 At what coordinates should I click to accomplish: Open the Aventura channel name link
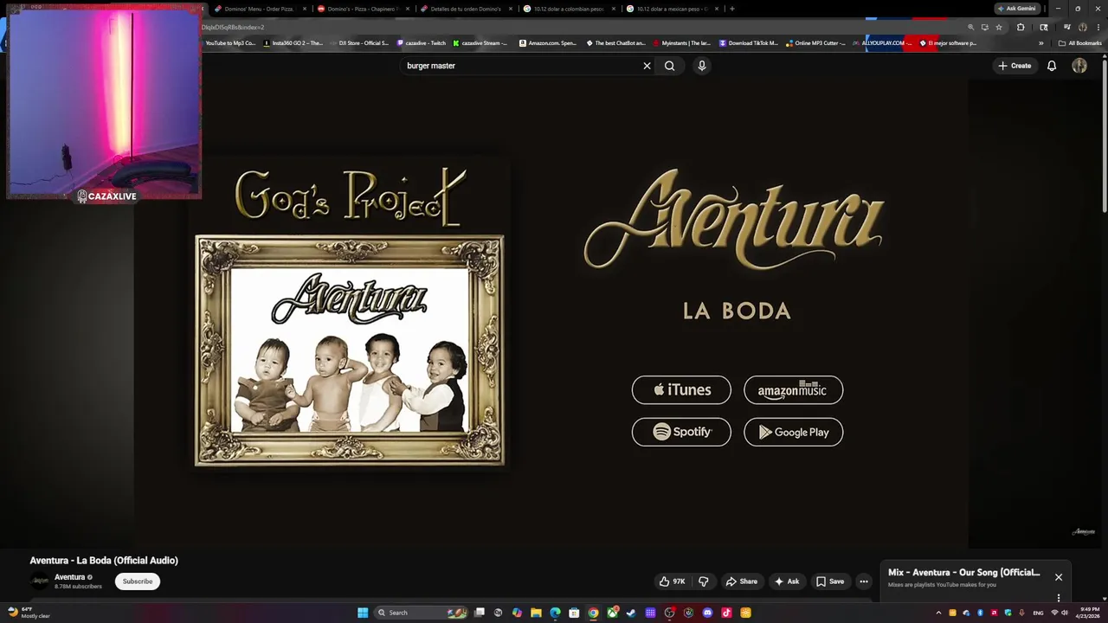[x=69, y=577]
